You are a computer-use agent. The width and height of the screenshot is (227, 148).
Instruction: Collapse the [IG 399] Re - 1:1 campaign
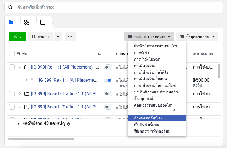[20, 67]
